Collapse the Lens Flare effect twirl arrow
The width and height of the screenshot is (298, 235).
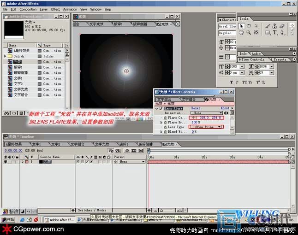(x=156, y=108)
